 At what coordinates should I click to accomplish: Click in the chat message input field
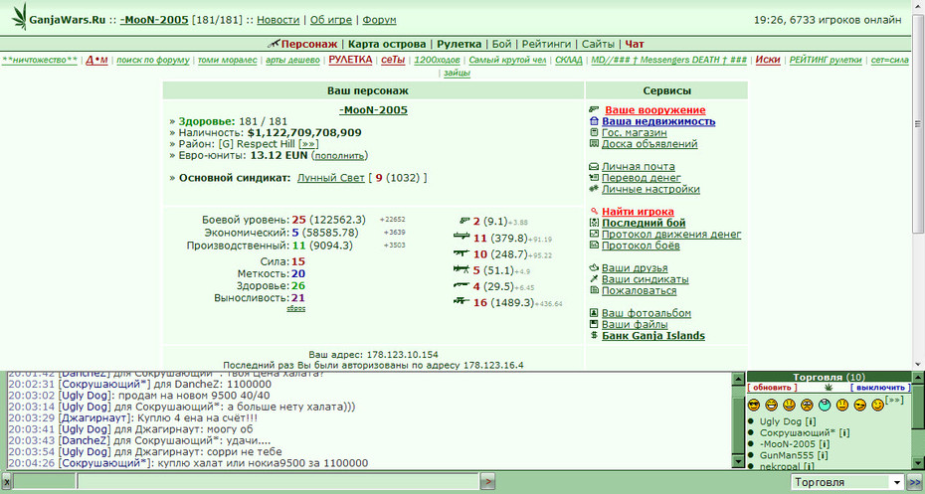pyautogui.click(x=277, y=482)
